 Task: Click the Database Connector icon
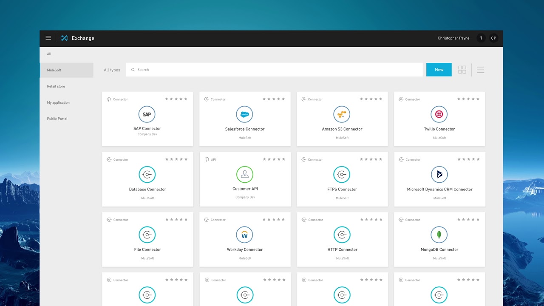point(147,175)
